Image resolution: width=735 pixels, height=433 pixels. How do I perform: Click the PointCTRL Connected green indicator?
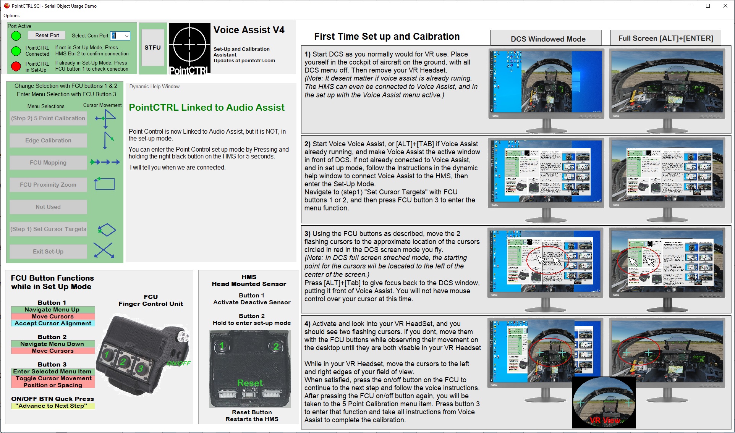(16, 51)
